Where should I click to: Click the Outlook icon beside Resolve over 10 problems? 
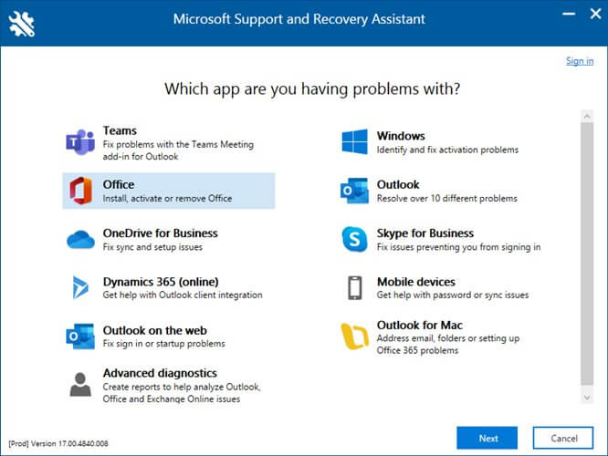[354, 191]
